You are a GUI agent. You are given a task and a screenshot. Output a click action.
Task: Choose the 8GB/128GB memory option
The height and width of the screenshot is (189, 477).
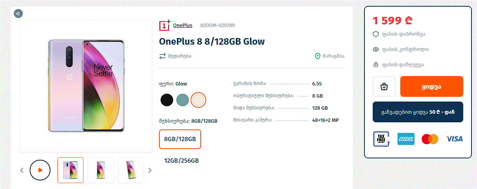180,139
